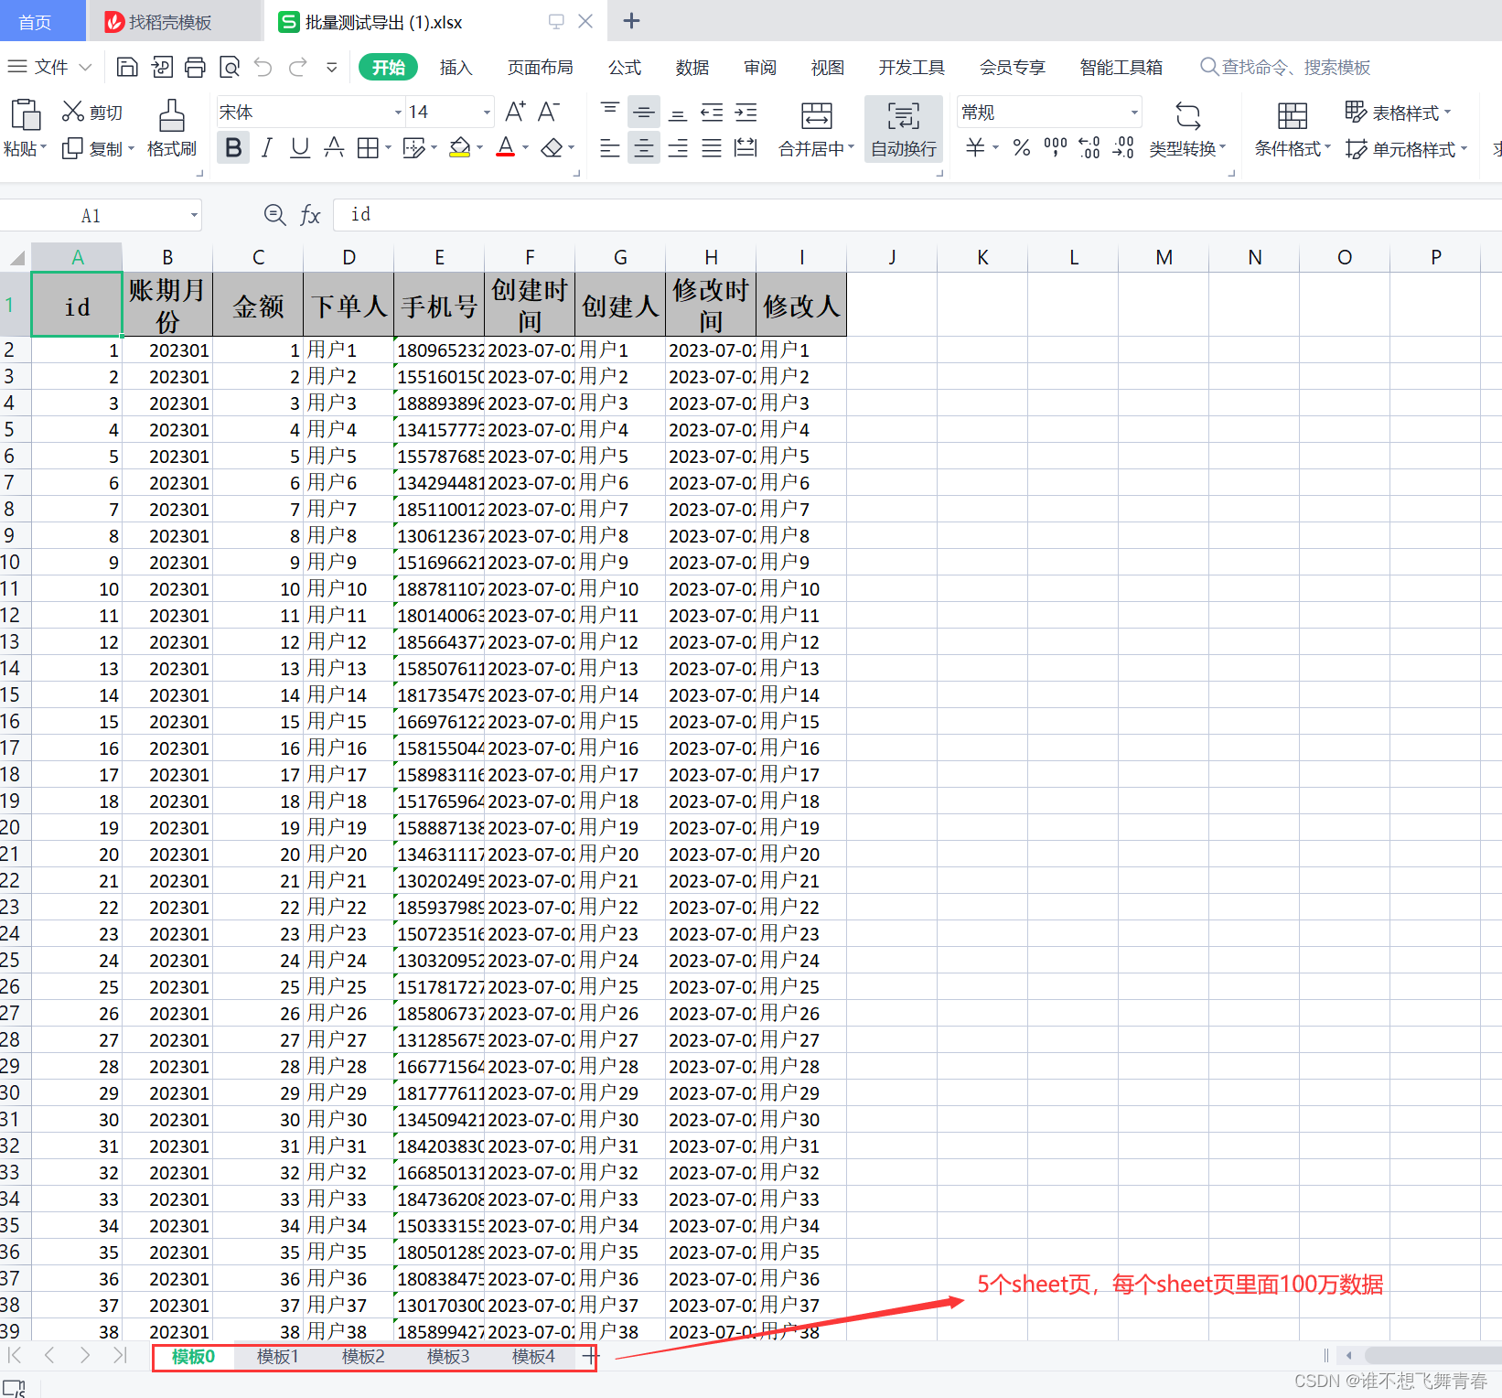Decrease indent icon
Viewport: 1502px width, 1398px height.
[712, 112]
